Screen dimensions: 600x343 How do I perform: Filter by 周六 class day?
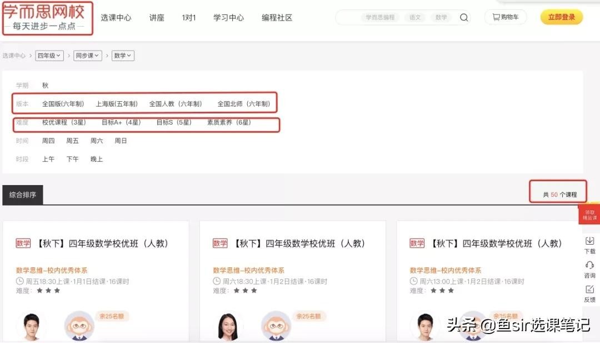[x=97, y=141]
